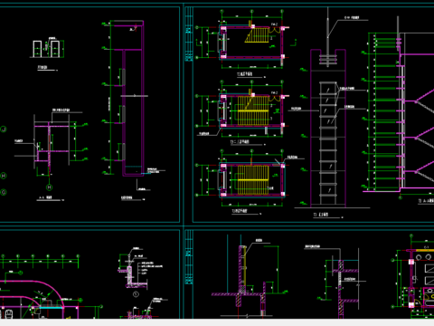This screenshot has height=326, width=434.
Task: Select the green J axis bubble
Action: (x=4, y=129)
